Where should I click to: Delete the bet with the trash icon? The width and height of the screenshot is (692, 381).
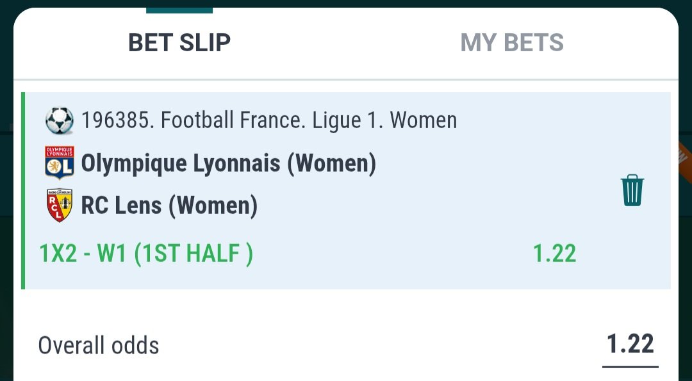[x=632, y=190]
